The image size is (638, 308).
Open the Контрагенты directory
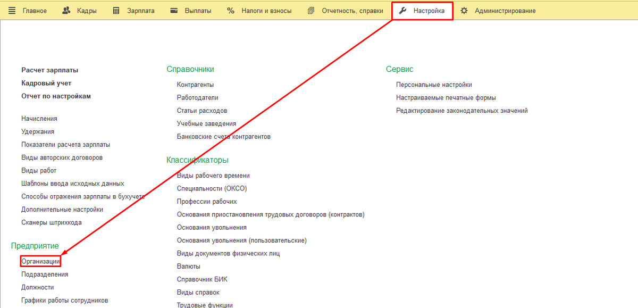click(196, 85)
